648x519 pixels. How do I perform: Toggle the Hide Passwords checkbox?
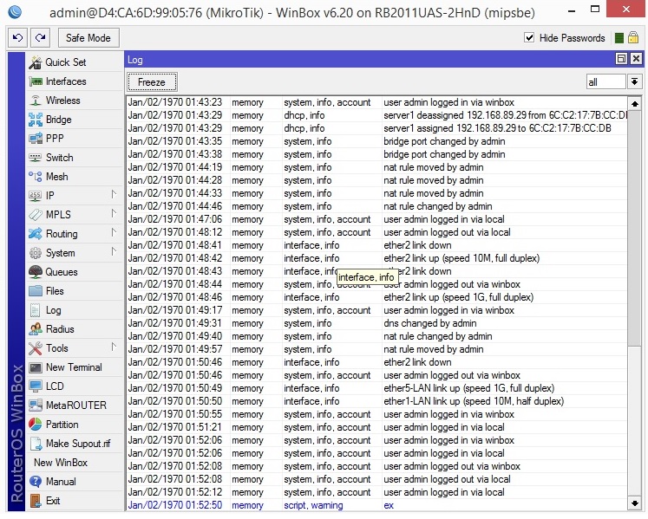click(x=529, y=37)
